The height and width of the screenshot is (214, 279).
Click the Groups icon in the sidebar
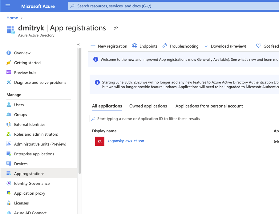pyautogui.click(x=9, y=115)
